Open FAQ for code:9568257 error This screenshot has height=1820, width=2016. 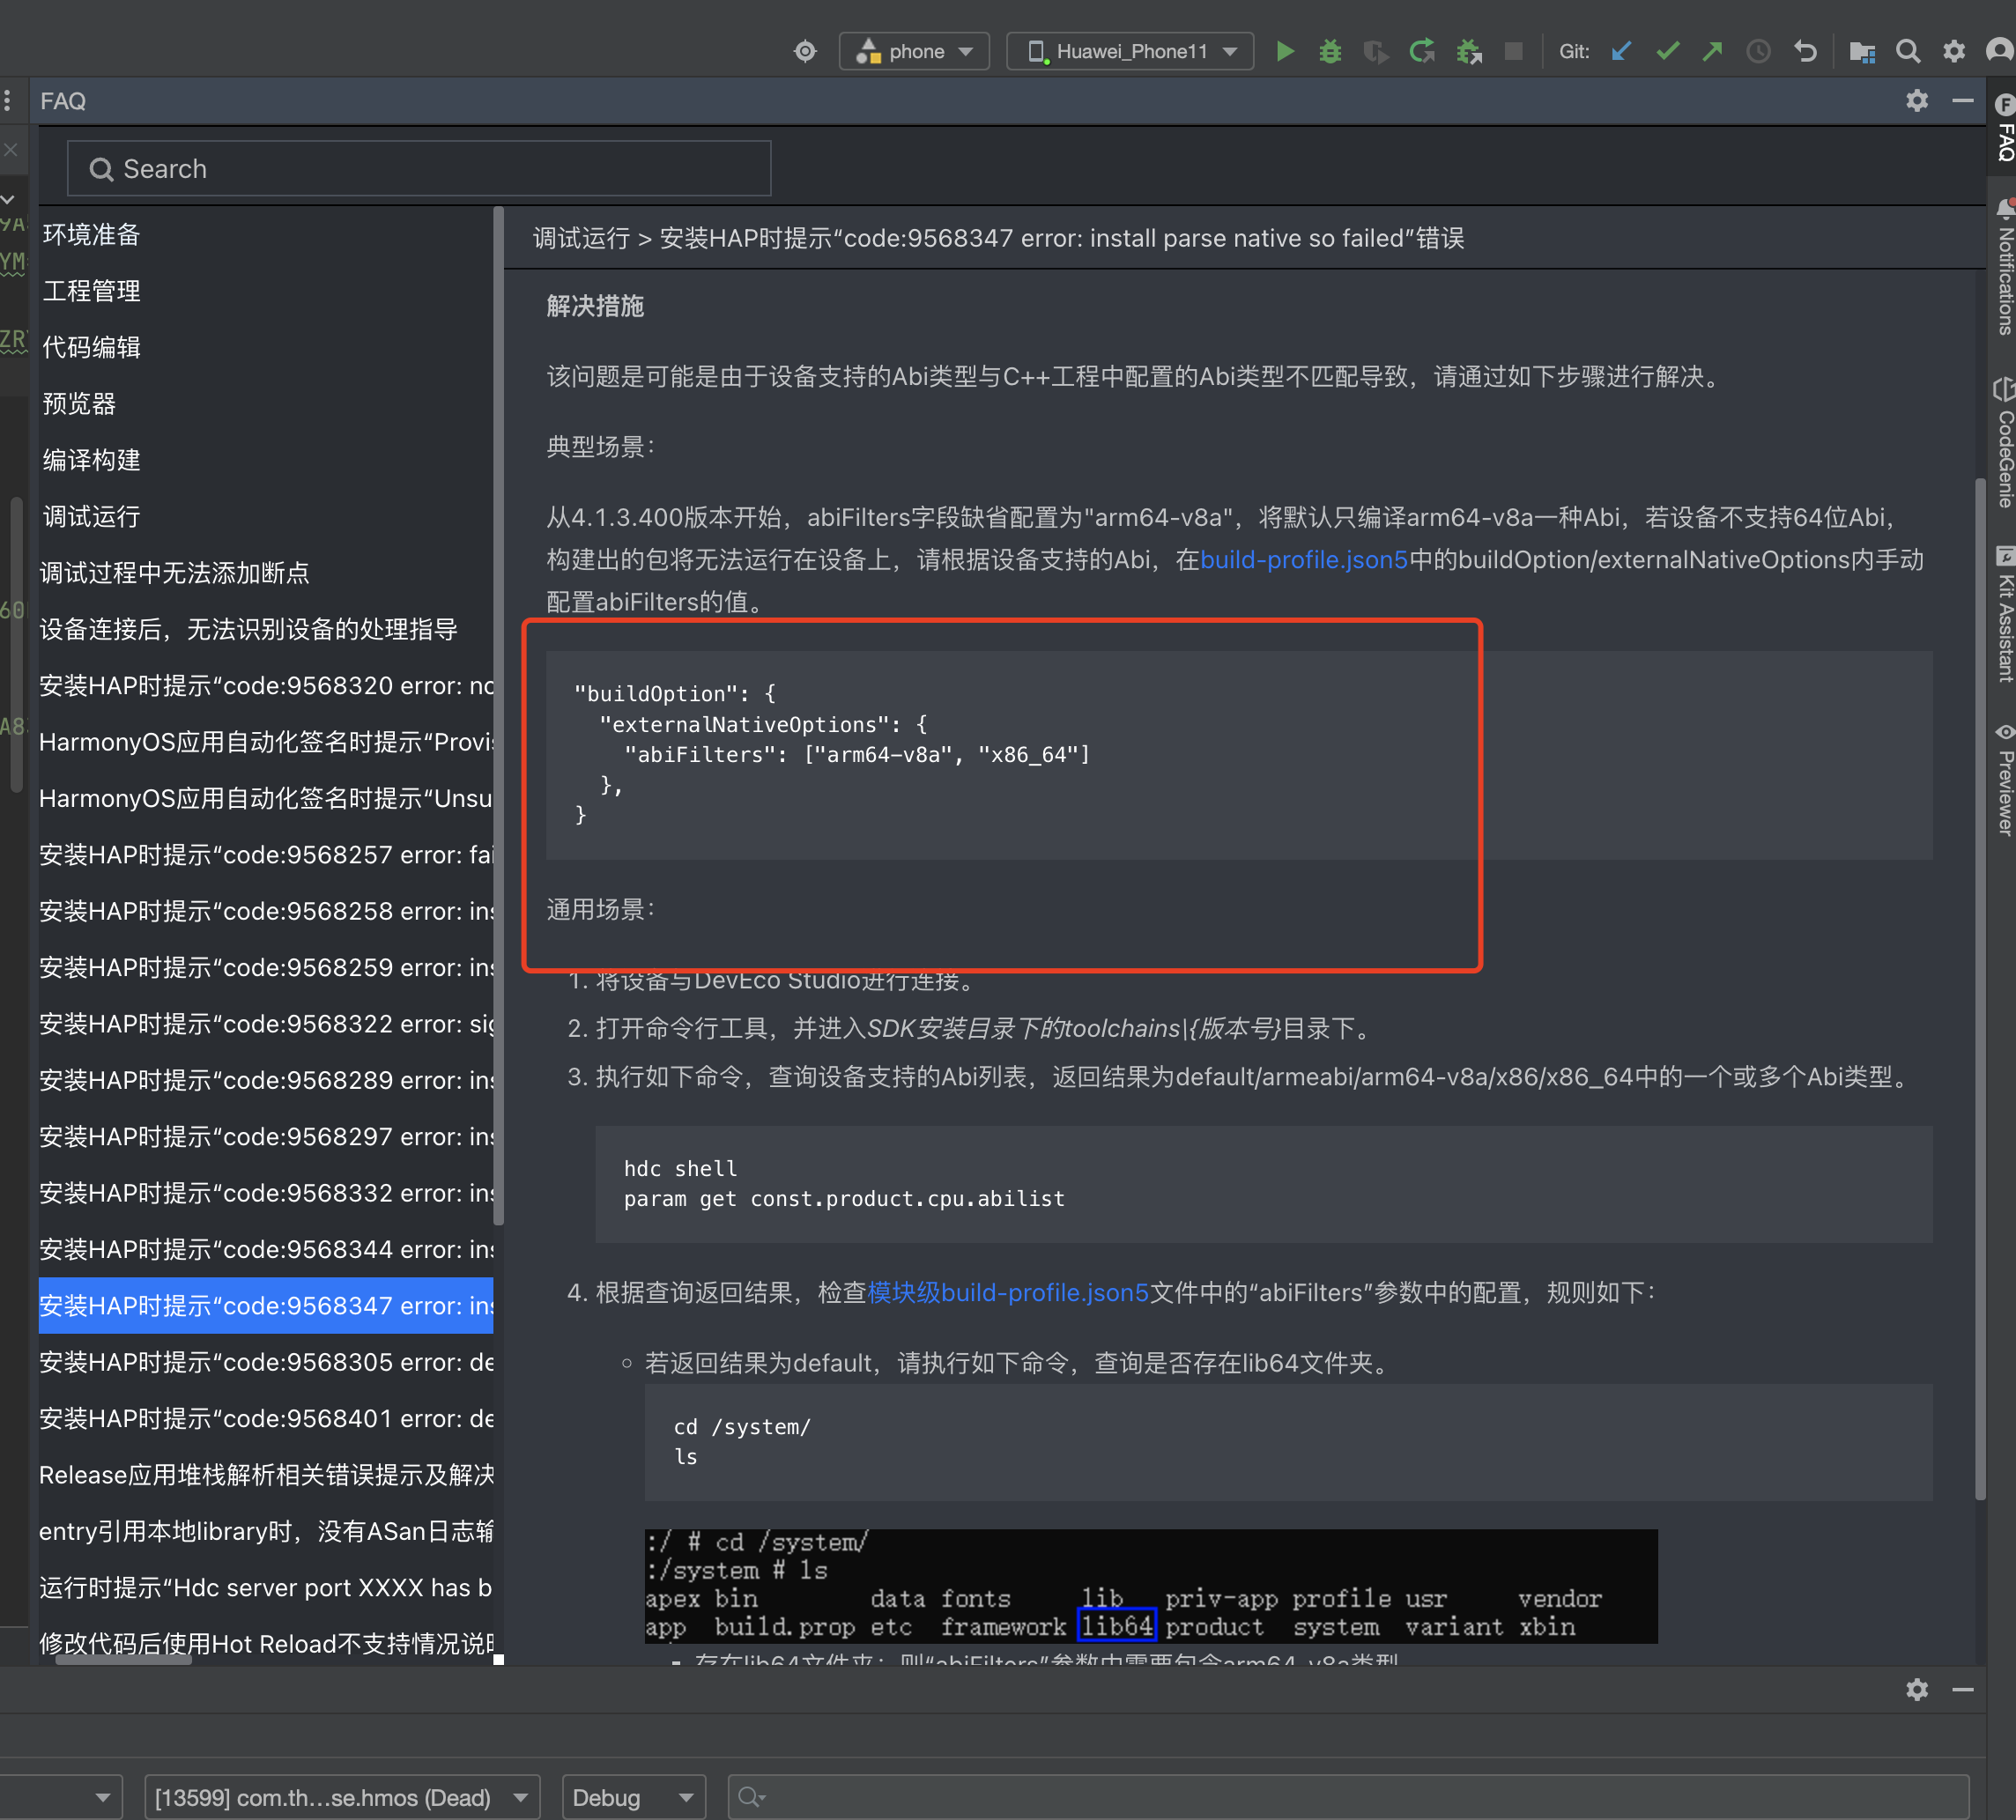click(266, 855)
